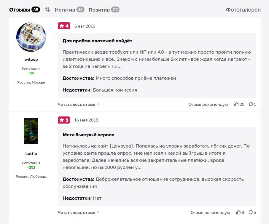269x224 pixels.
Task: Select the Отзывы tab
Action: point(24,10)
